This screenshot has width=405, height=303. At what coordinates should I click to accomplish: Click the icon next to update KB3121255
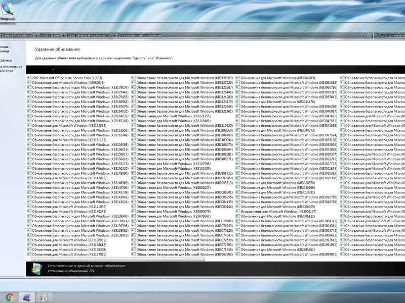133,116
